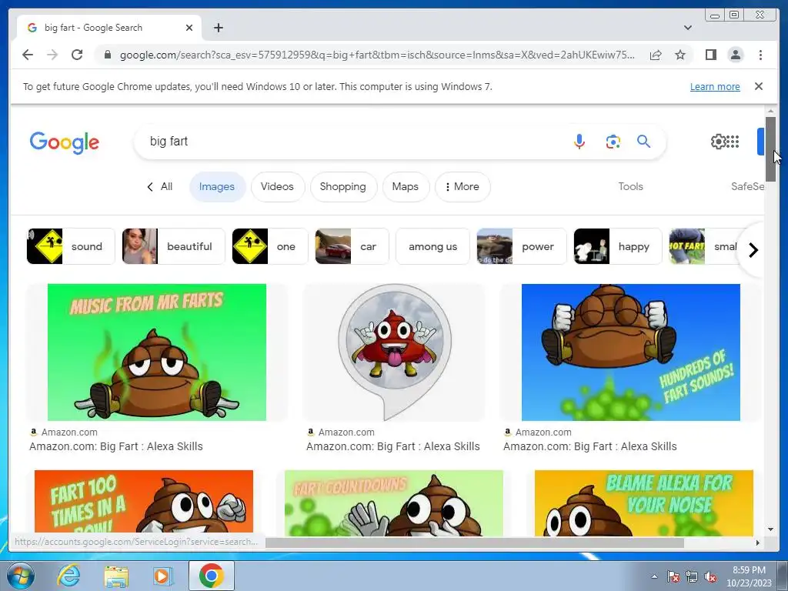Filter by the among us chip

[x=432, y=246]
